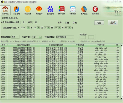Open the 公司取名 house icon
This screenshot has width=123, height=103.
5,10
